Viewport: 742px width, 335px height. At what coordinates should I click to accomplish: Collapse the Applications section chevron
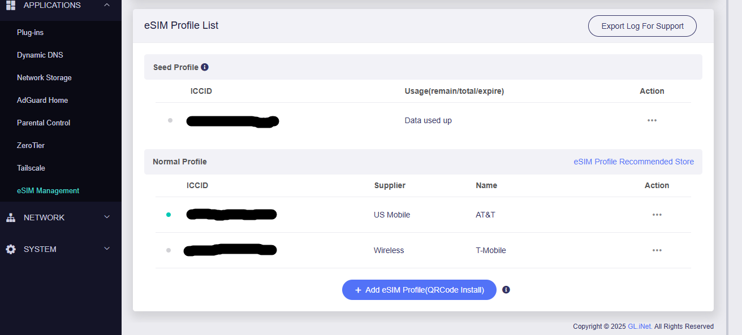click(107, 5)
